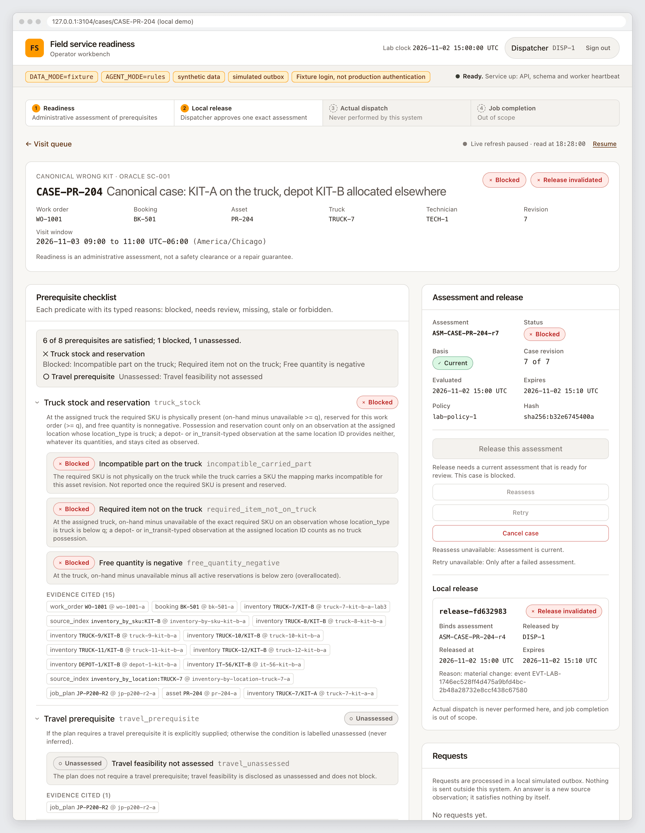
Task: Click the dashed step 4 Job completion badge
Action: (x=482, y=108)
